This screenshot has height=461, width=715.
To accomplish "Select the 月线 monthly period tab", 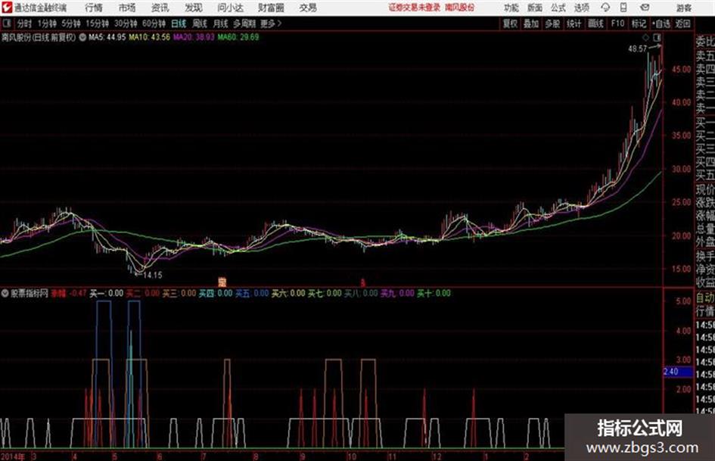I will coord(221,23).
